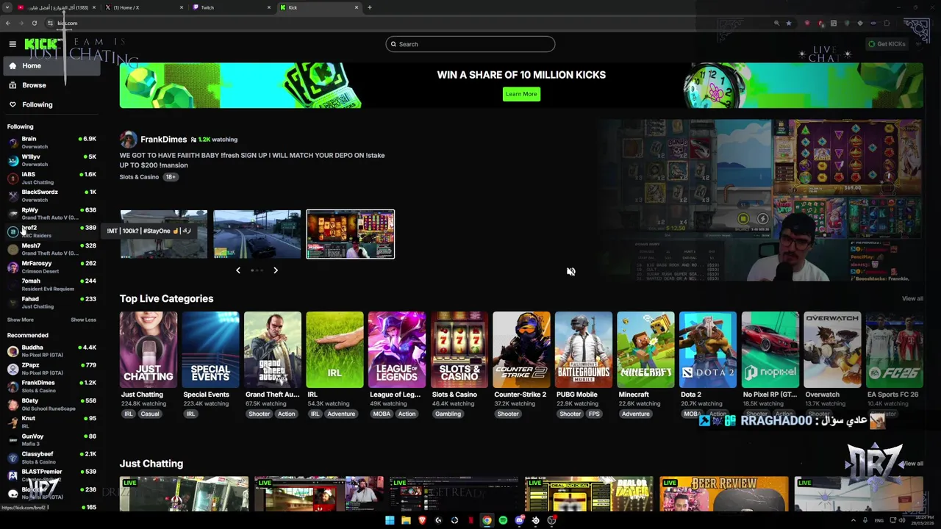Open Browse in the sidebar
941x529 pixels.
point(50,85)
